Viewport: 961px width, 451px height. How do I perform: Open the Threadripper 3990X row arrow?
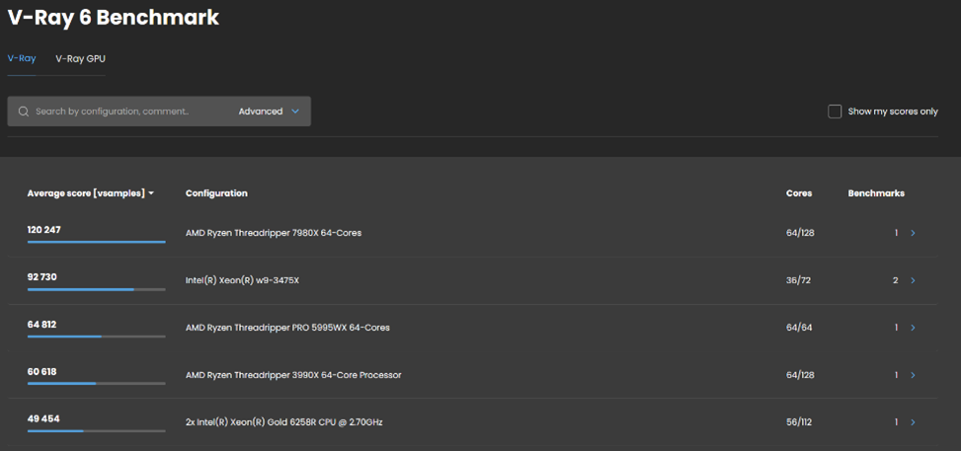pyautogui.click(x=913, y=375)
